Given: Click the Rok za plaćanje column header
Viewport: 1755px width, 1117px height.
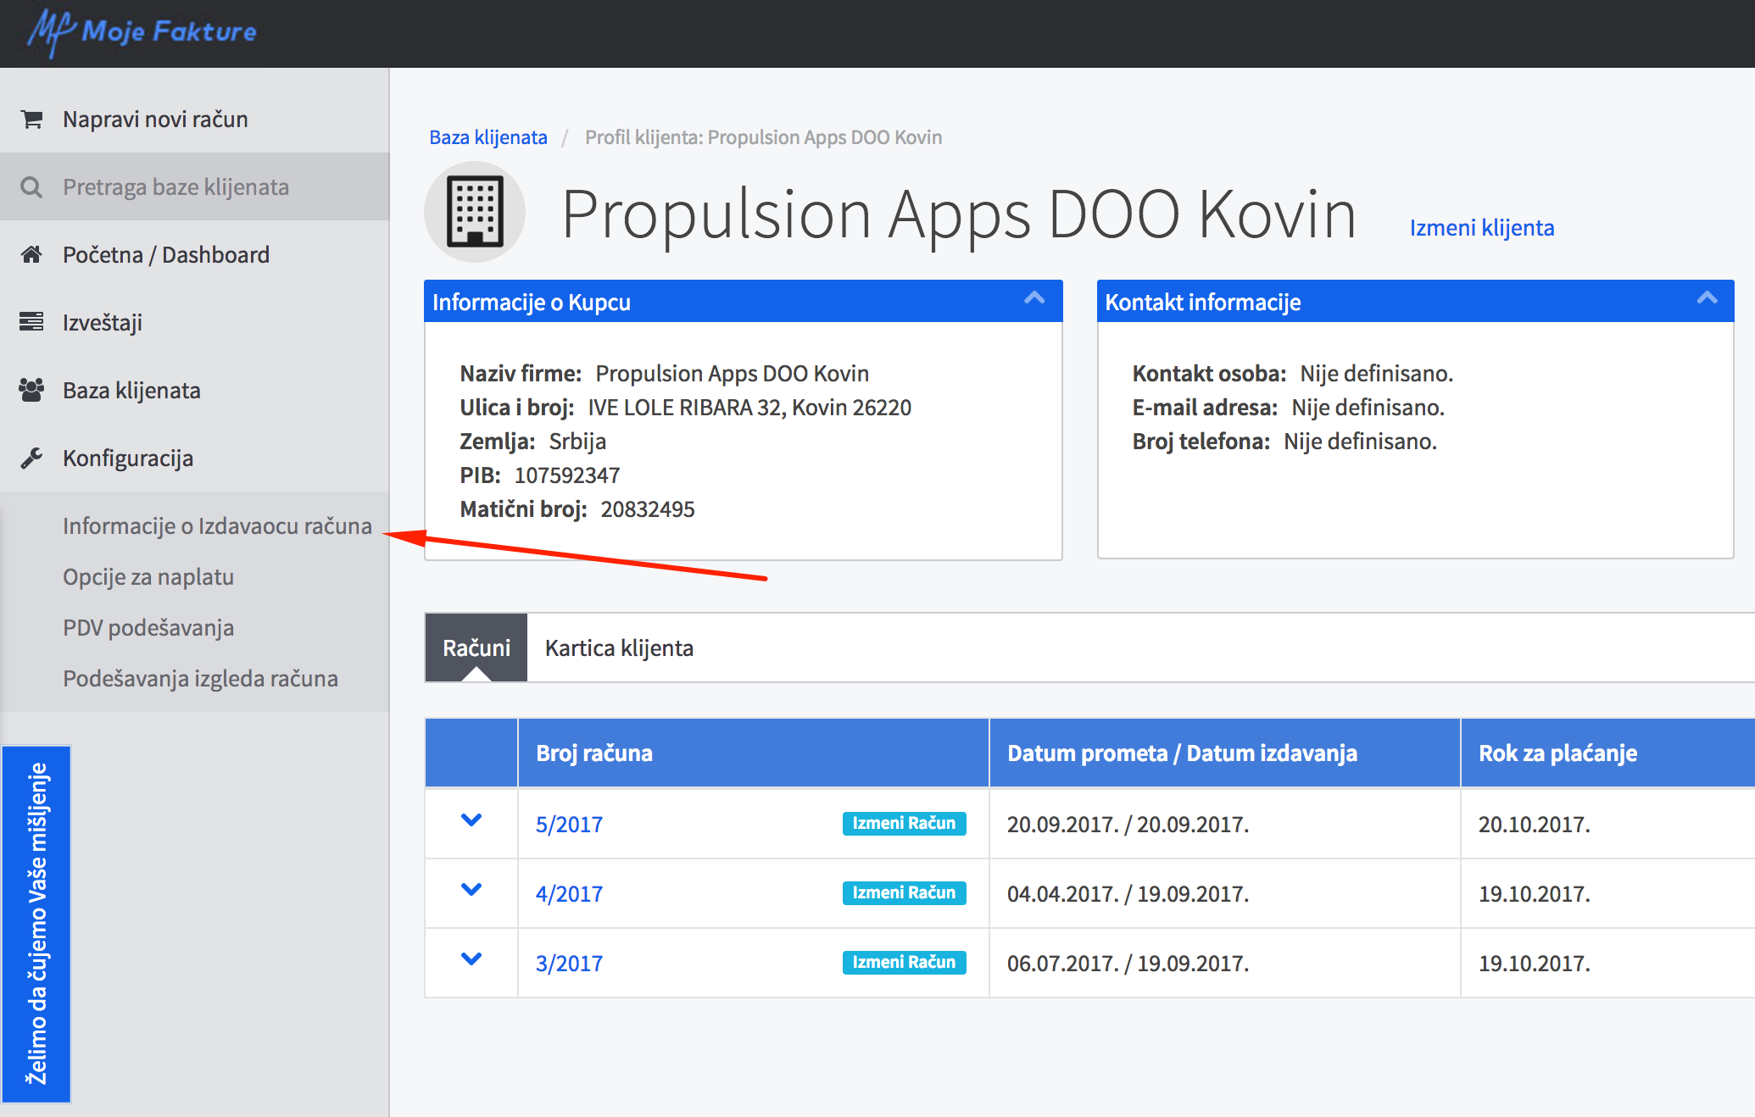Looking at the screenshot, I should point(1608,753).
